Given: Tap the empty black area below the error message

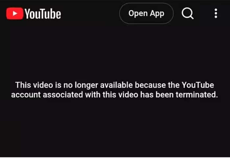Looking at the screenshot, I should coord(115,128).
